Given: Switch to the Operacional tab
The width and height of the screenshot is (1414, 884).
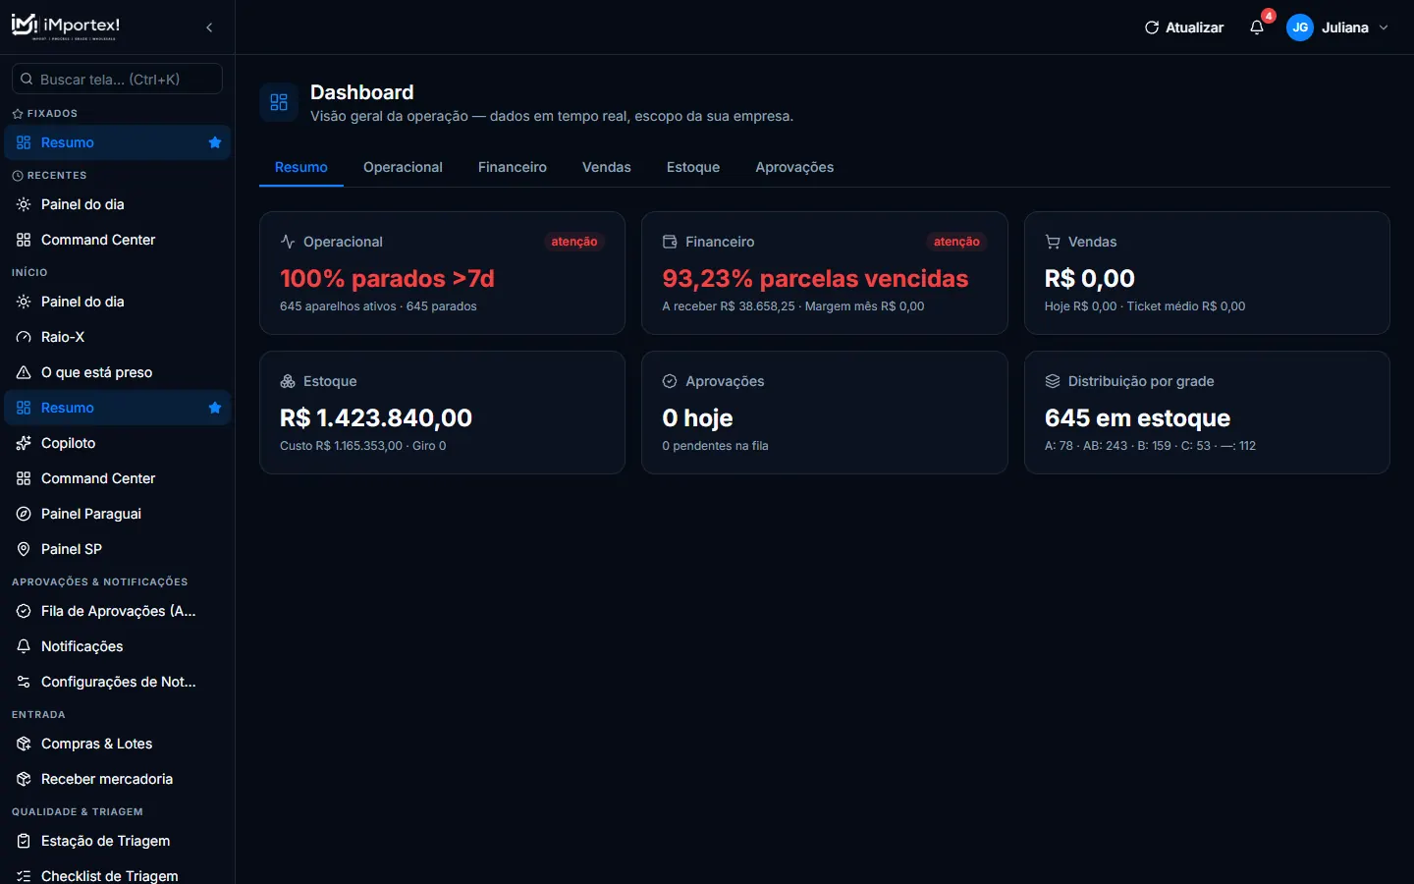Looking at the screenshot, I should coord(403,167).
